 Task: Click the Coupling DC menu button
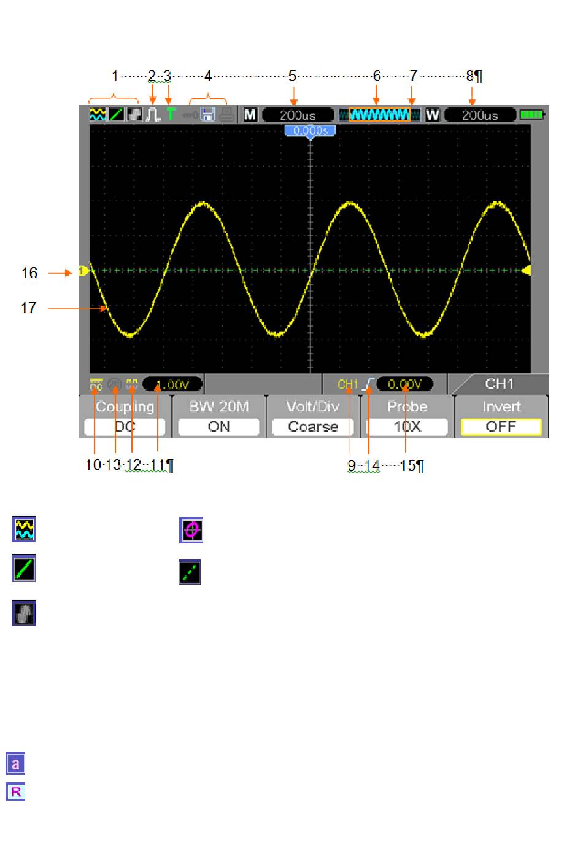click(x=125, y=416)
